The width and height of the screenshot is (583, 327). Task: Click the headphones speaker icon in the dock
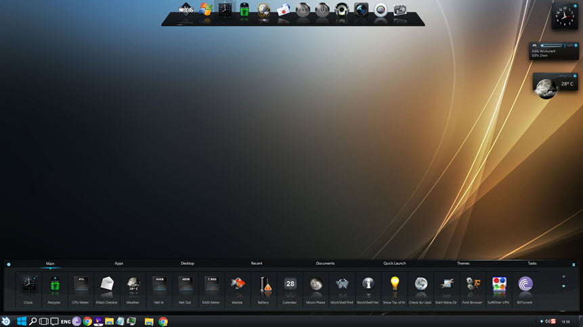pyautogui.click(x=342, y=9)
